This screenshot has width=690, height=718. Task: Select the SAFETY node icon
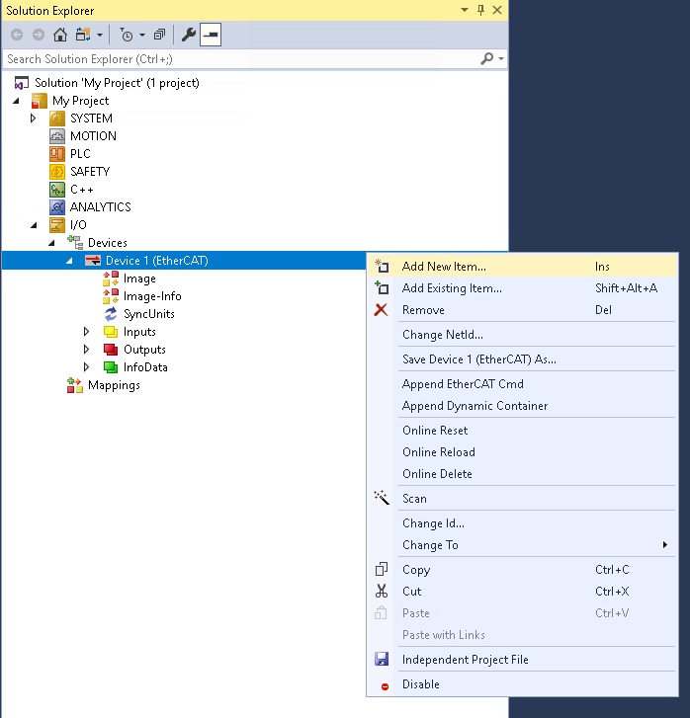(x=58, y=172)
